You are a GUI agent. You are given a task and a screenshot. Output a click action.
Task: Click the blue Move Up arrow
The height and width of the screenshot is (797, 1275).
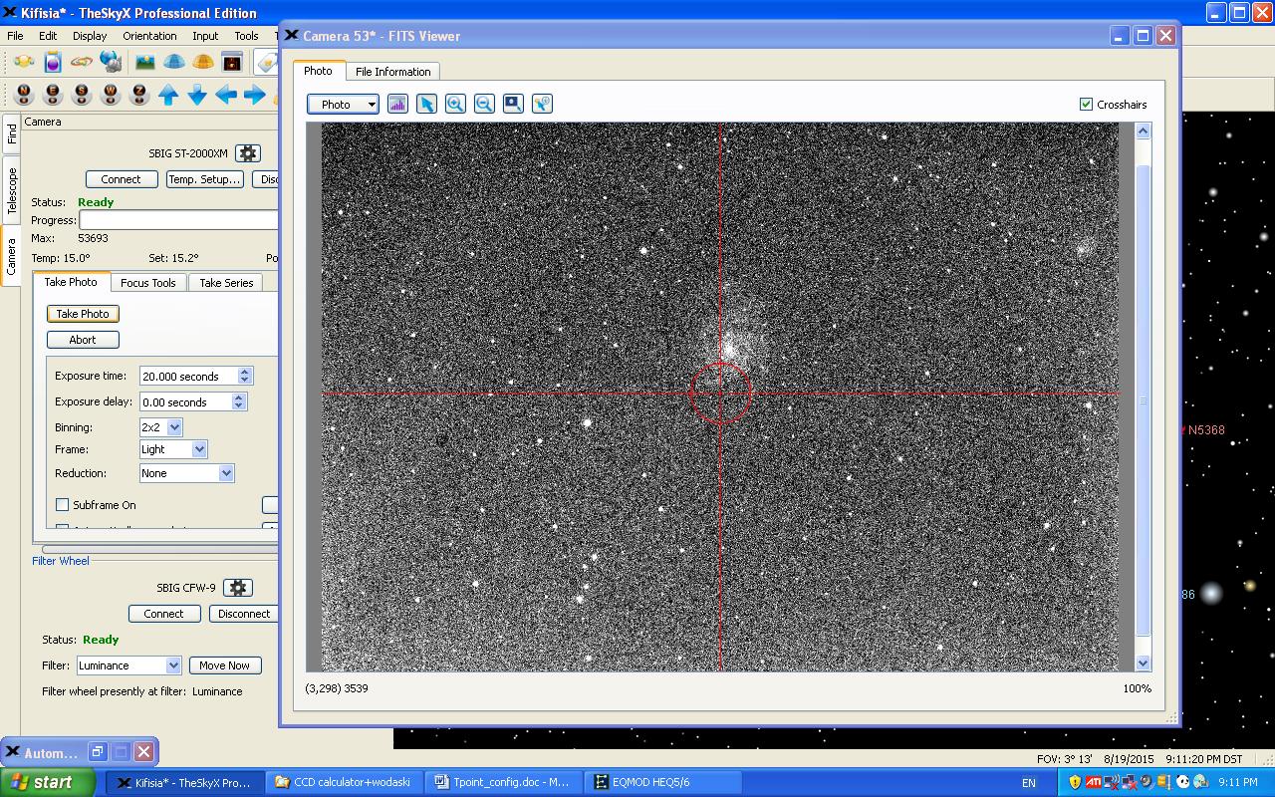pyautogui.click(x=168, y=95)
